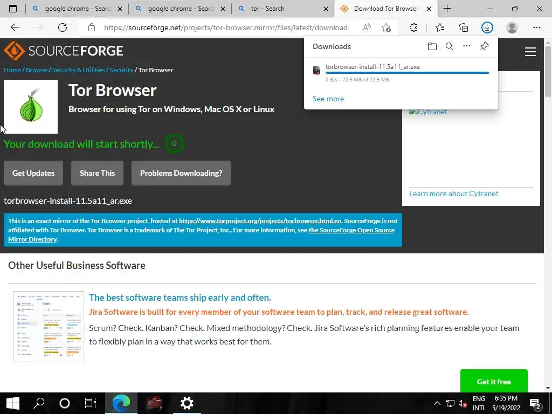Click Problems Downloading? button
This screenshot has width=552, height=414.
pos(181,173)
